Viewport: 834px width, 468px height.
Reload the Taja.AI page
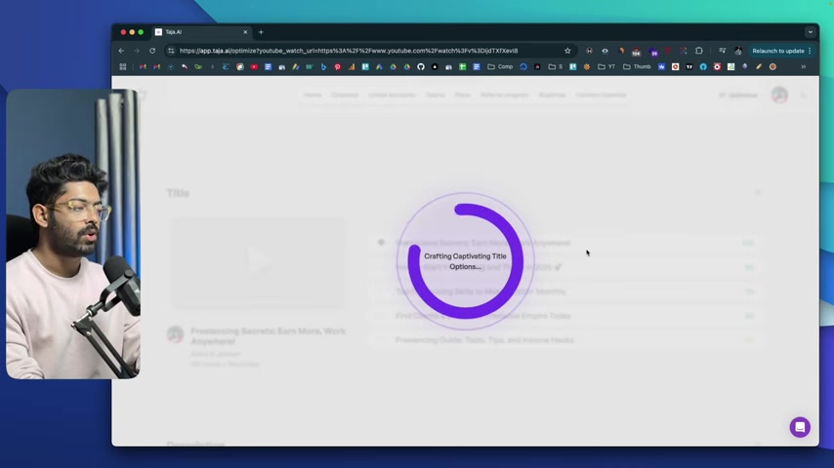[x=152, y=51]
